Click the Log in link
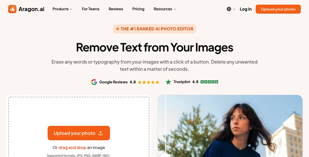 pyautogui.click(x=246, y=9)
